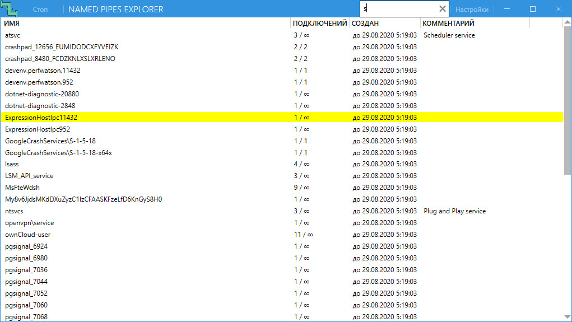Open Настройки settings
The height and width of the screenshot is (322, 572).
click(x=472, y=9)
